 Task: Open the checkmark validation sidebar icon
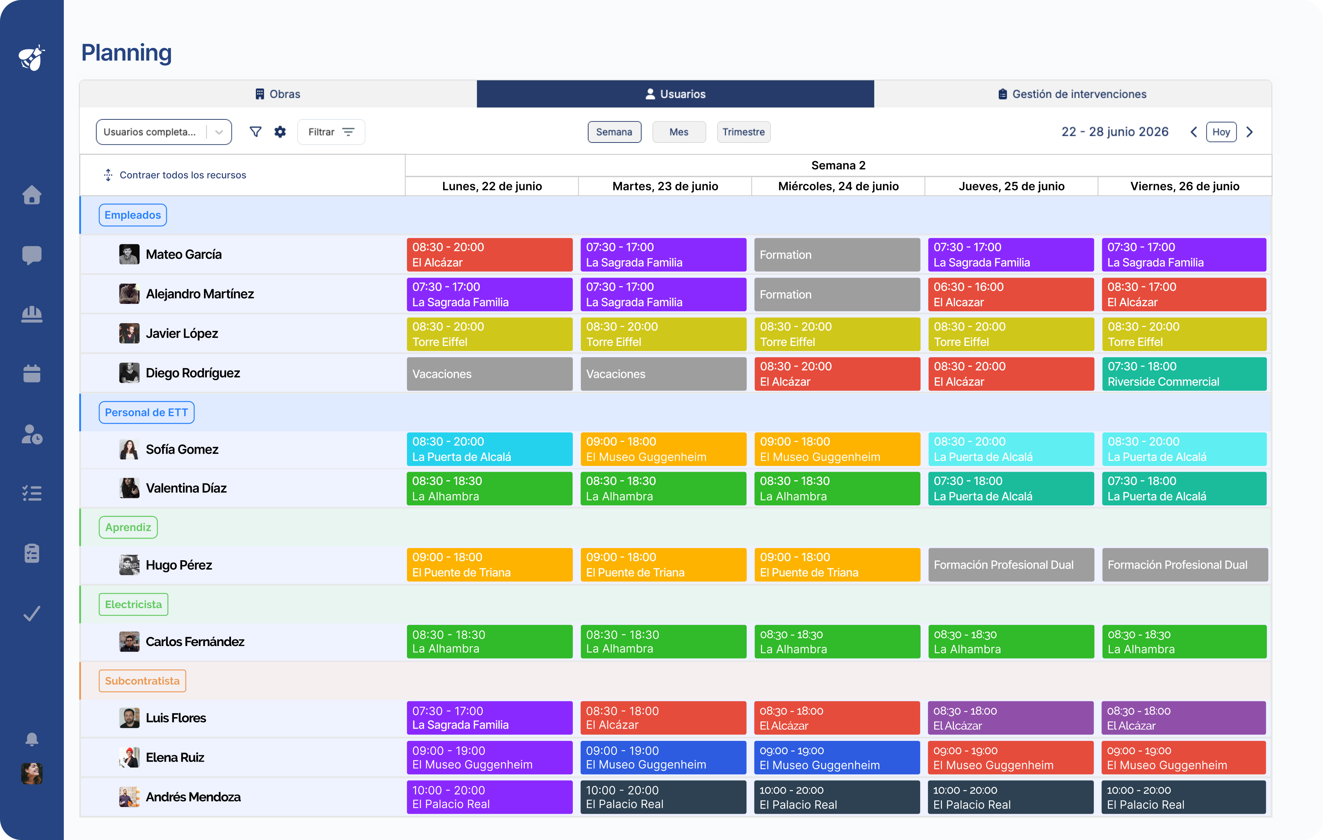pyautogui.click(x=32, y=613)
